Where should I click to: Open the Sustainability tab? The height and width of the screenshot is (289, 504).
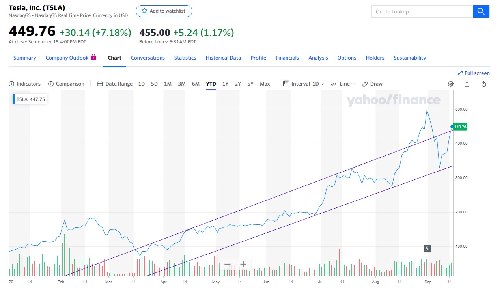point(410,58)
